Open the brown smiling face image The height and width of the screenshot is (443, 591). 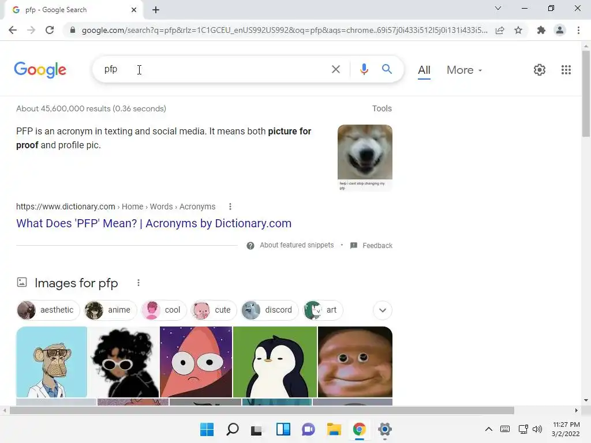click(x=355, y=362)
